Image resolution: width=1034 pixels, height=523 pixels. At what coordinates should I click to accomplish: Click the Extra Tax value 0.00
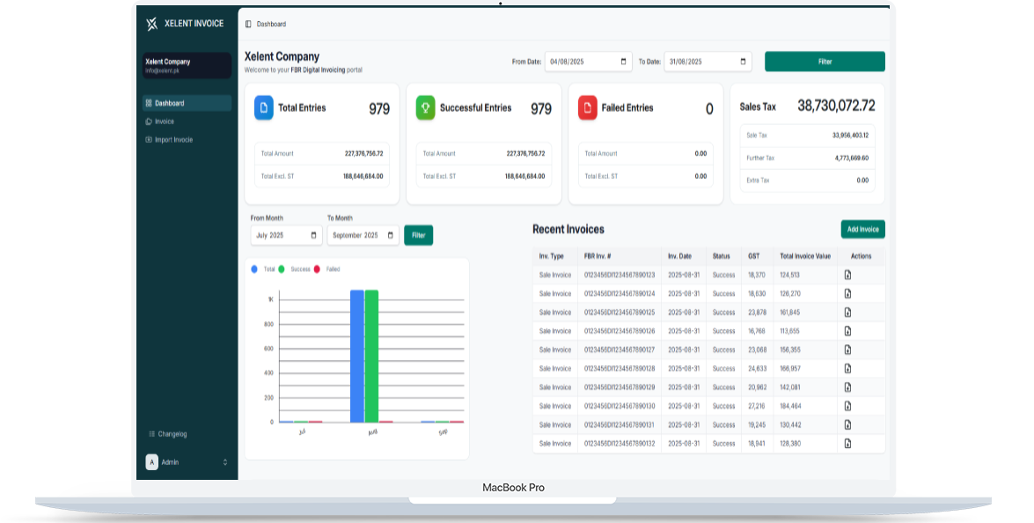pos(862,180)
